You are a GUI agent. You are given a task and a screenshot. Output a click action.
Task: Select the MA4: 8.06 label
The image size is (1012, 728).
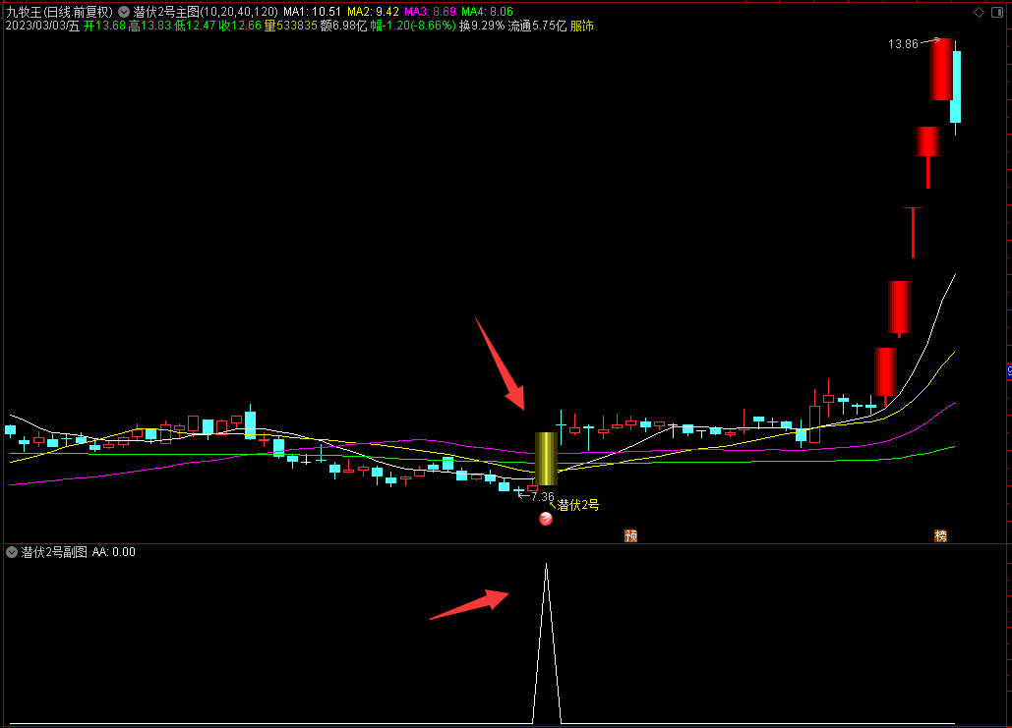click(487, 12)
